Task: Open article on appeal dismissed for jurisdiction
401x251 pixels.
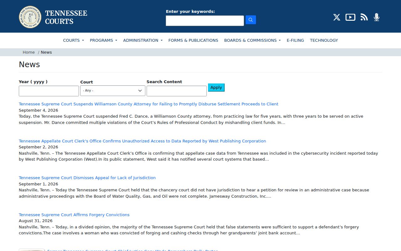Action: coord(87,178)
